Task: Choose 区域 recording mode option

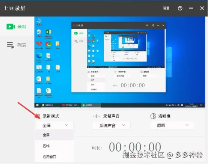Action: tap(54, 146)
